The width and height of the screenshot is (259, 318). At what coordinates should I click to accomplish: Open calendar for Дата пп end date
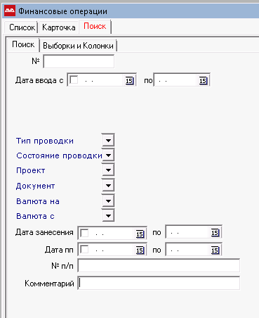[215, 250]
